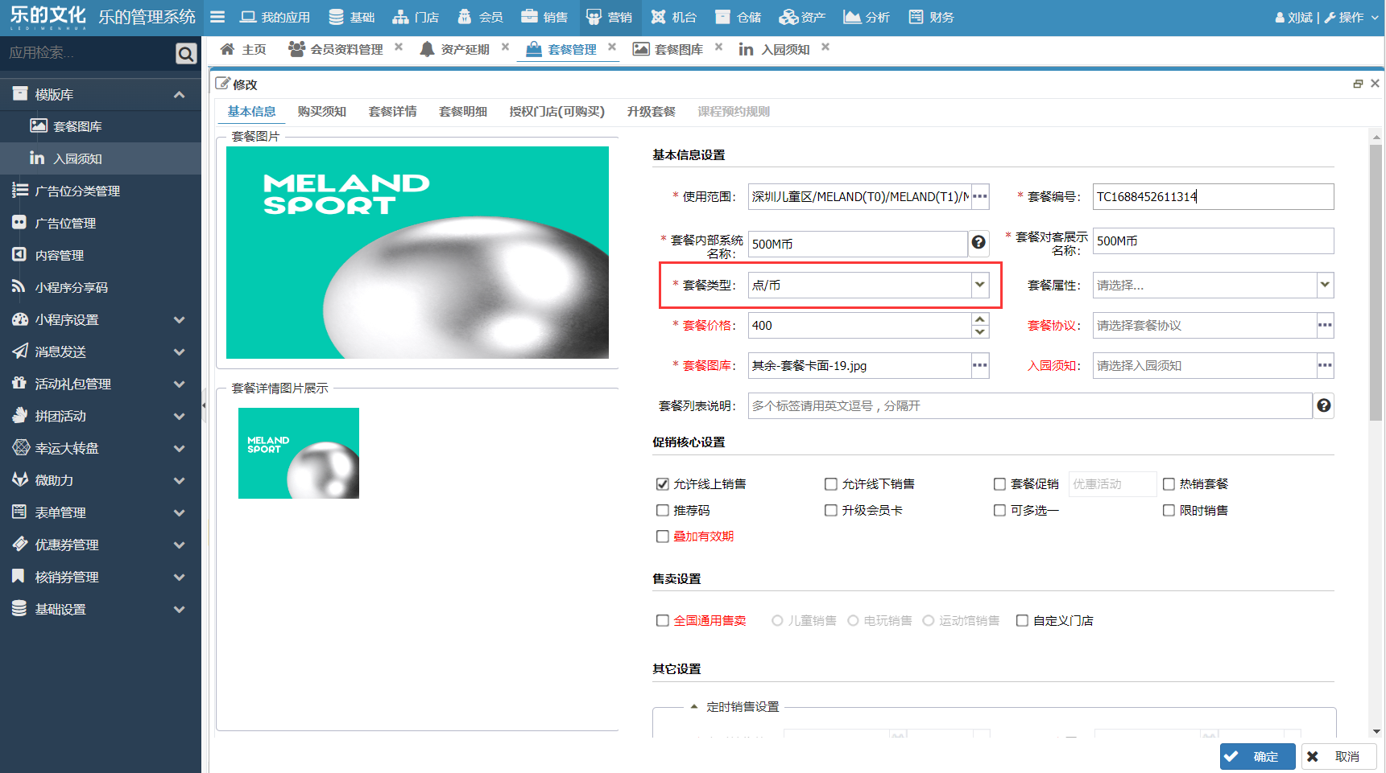The width and height of the screenshot is (1386, 773).
Task: Close the 入园须知 tab
Action: pos(825,47)
